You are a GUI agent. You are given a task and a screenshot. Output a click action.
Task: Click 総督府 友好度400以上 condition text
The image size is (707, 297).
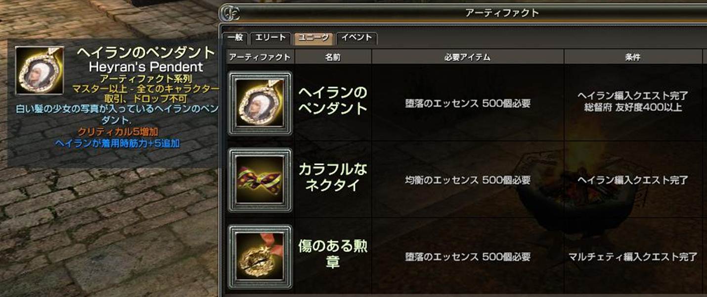click(633, 108)
